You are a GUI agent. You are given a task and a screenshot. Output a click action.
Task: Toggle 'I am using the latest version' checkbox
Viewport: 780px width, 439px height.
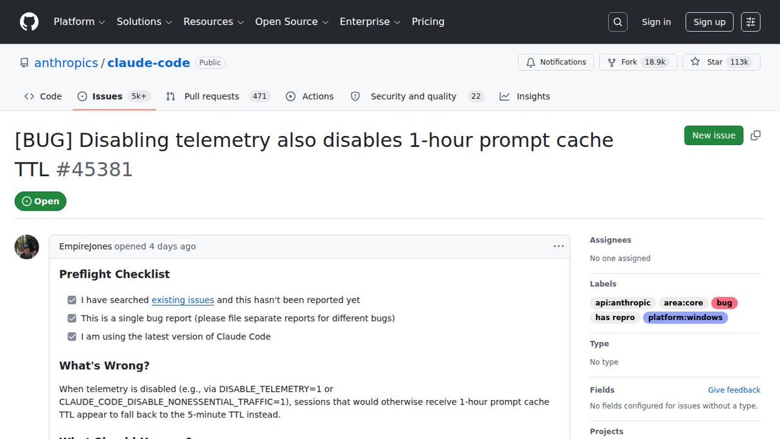click(72, 336)
